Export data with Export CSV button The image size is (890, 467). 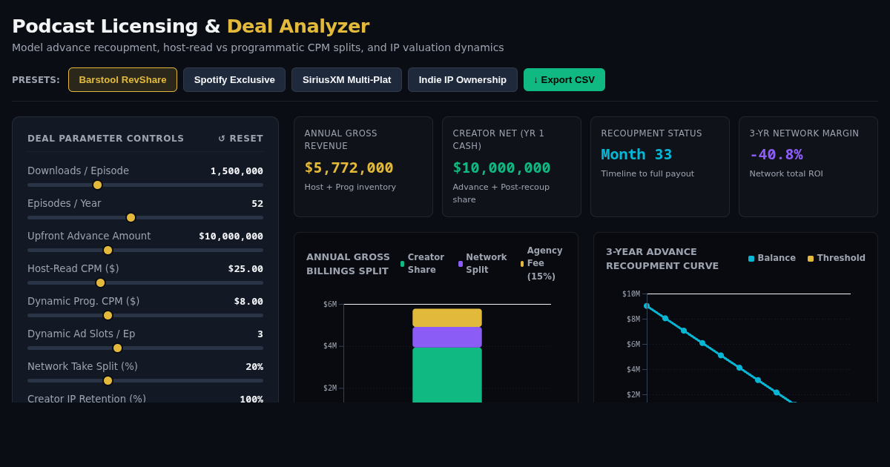[x=564, y=79]
